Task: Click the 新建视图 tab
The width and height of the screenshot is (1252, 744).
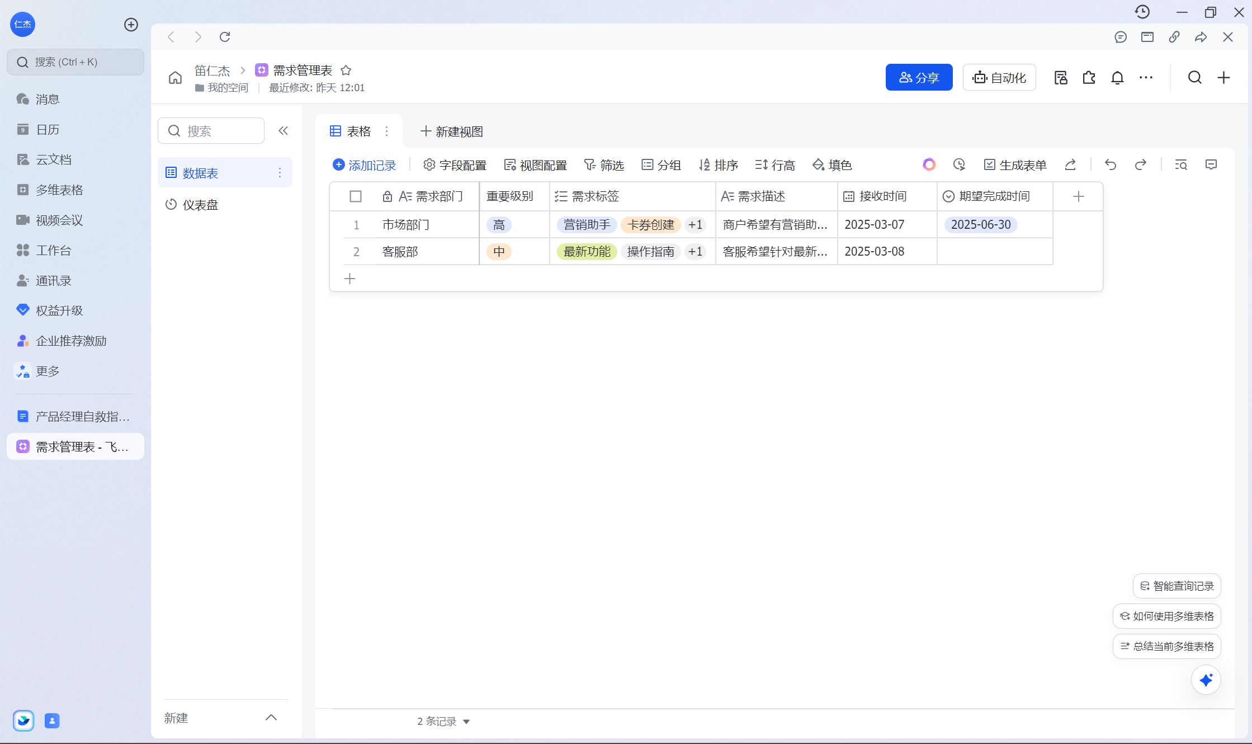Action: tap(452, 131)
